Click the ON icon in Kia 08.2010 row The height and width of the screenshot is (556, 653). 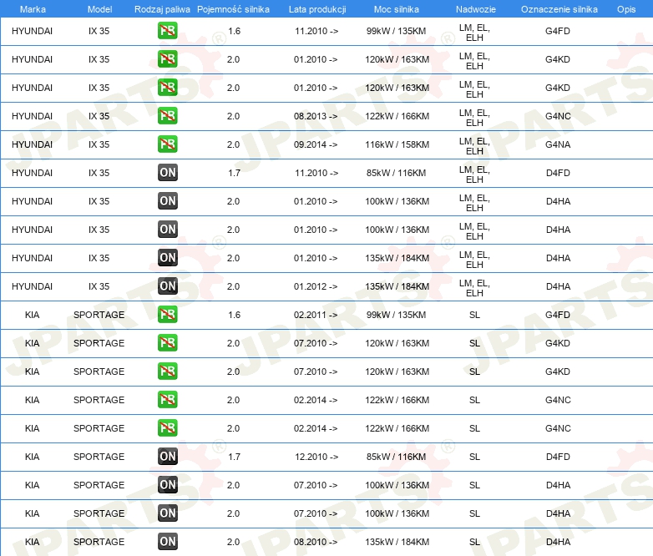168,542
